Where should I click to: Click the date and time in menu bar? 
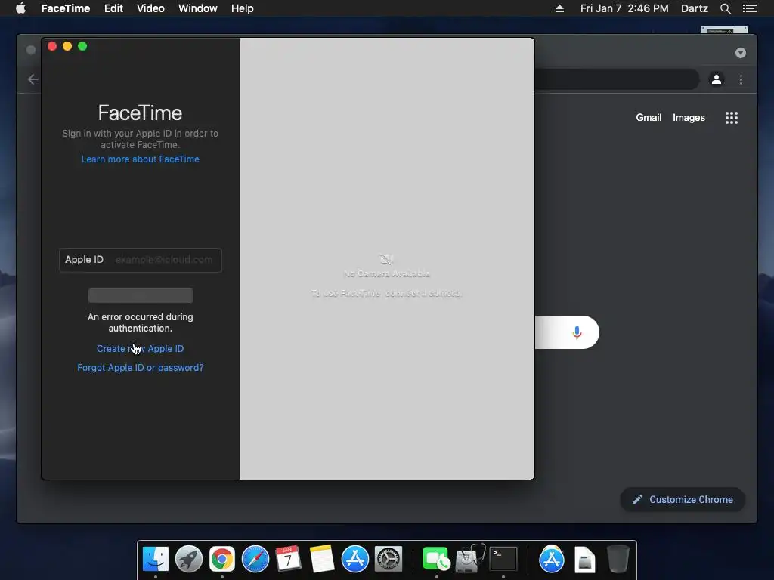[624, 8]
